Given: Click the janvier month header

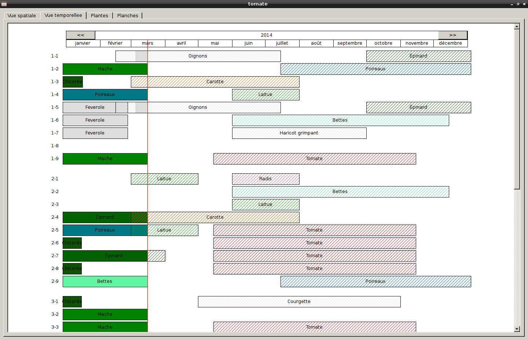Looking at the screenshot, I should pos(83,43).
